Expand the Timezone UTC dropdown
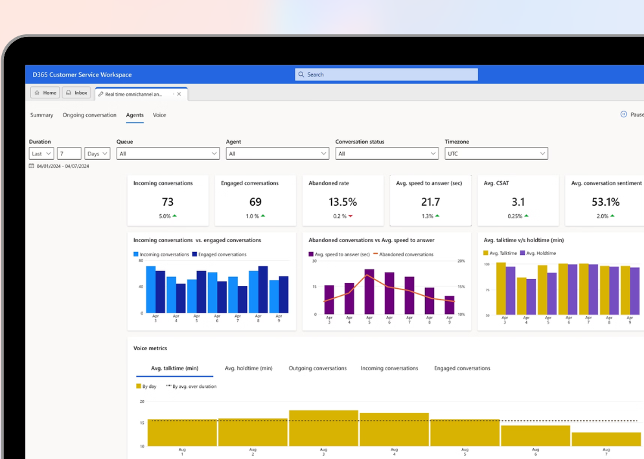 (x=496, y=153)
